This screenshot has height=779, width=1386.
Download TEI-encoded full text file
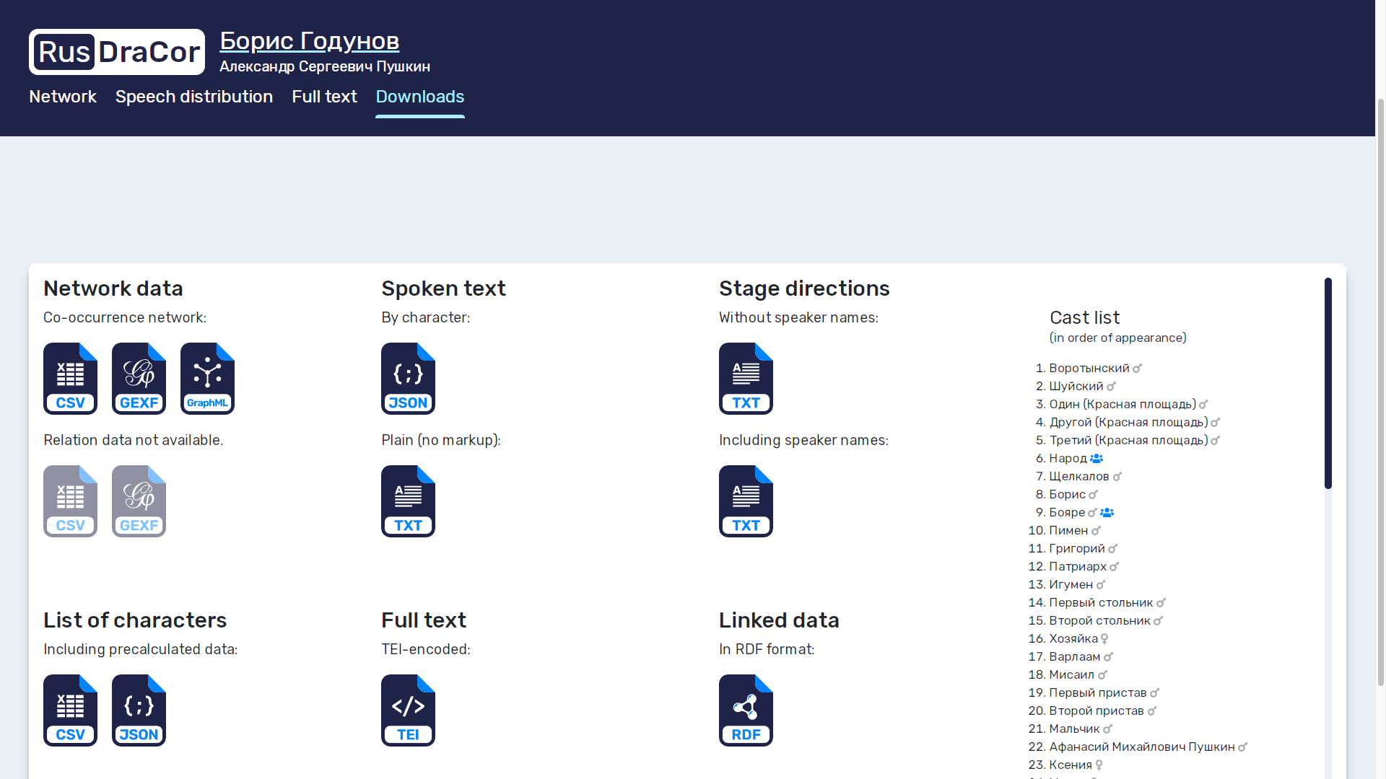408,710
